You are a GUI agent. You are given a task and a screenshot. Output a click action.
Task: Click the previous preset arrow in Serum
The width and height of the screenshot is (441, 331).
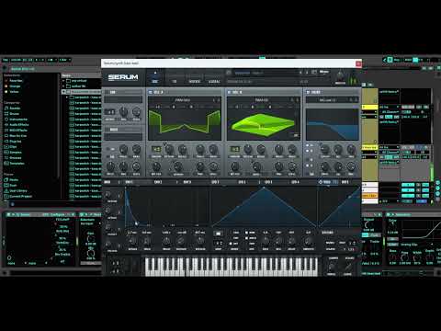tap(300, 73)
